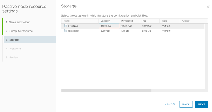Click the datastore1 datastore icon
212x112 pixels.
pos(66,31)
